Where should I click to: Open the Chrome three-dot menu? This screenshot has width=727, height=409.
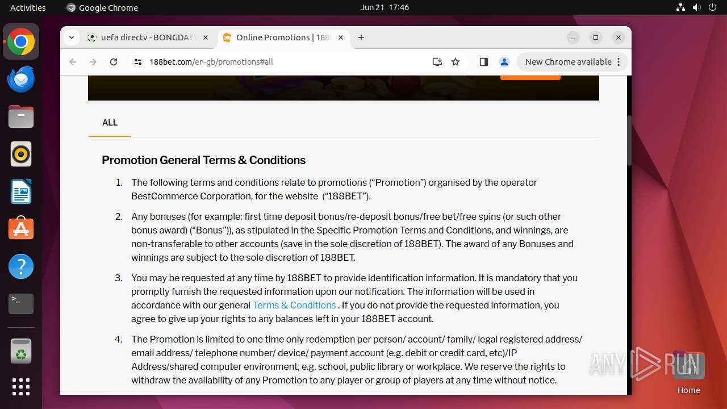pos(619,62)
